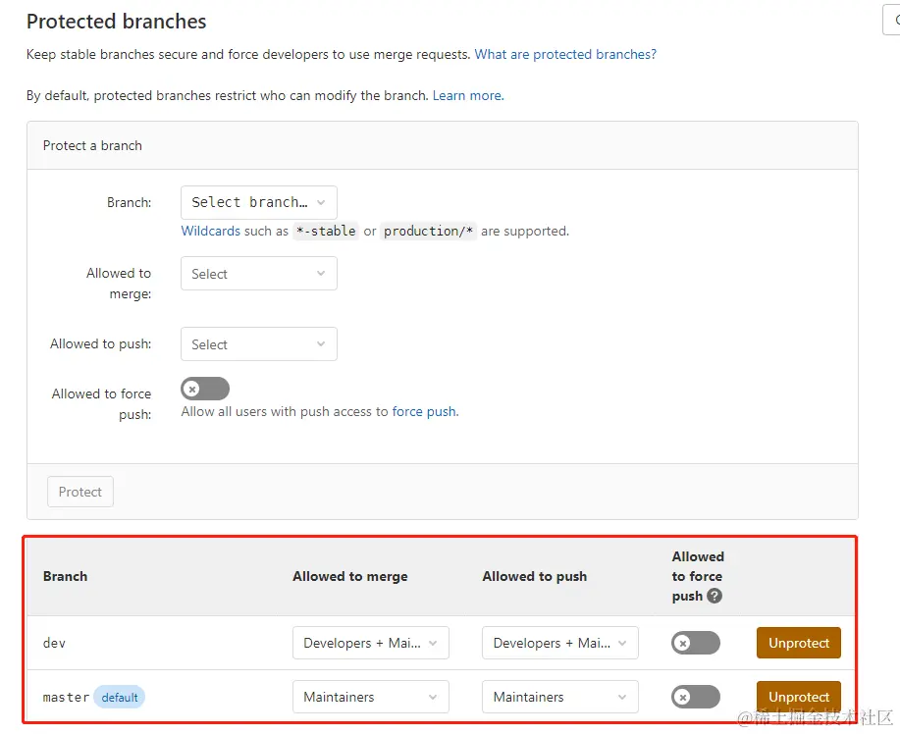
Task: Open Allowed to merge Select dropdown in form
Action: point(259,273)
